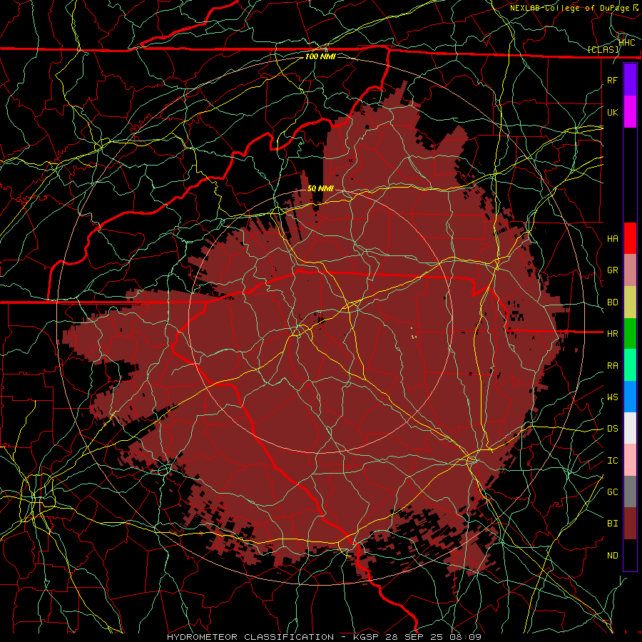Click the ND black legend swatch
This screenshot has width=642, height=642.
tap(630, 555)
